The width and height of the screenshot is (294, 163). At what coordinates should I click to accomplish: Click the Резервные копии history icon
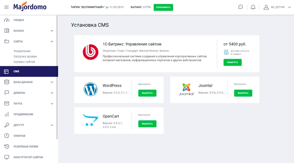[7, 146]
